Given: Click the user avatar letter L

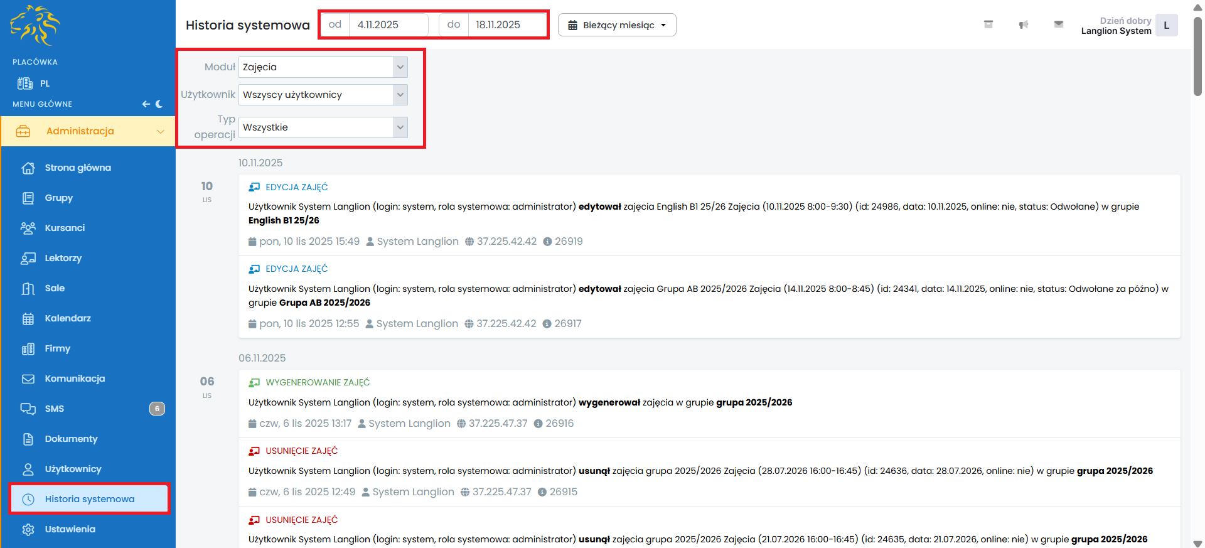Looking at the screenshot, I should pos(1166,26).
